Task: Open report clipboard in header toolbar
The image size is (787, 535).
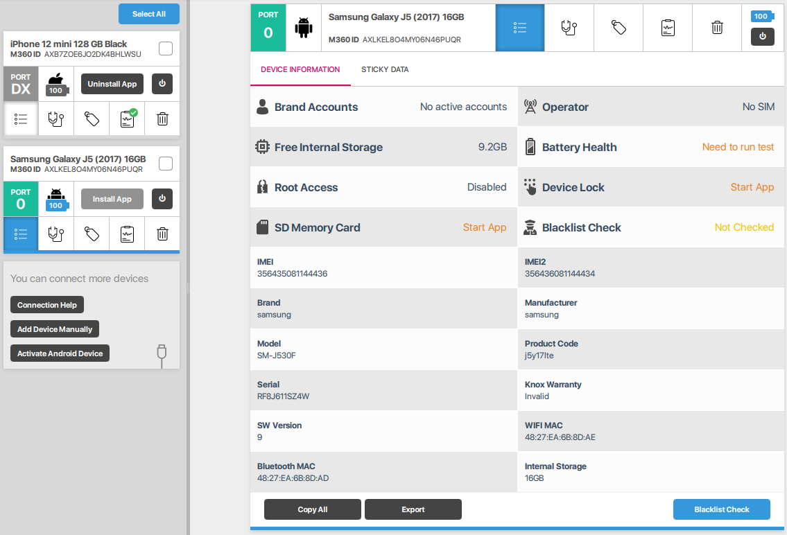Action: [668, 28]
